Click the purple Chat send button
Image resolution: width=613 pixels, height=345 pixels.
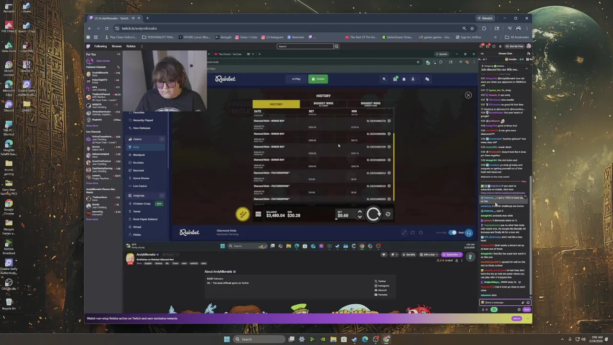pos(526,310)
